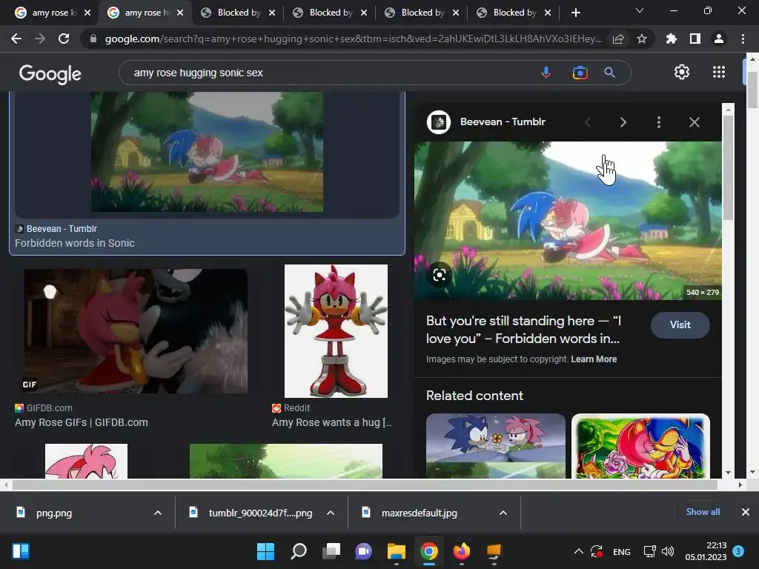Image resolution: width=759 pixels, height=569 pixels.
Task: Open 'Amy Rose GIFs | GIFDB.com' link
Action: pyautogui.click(x=82, y=422)
